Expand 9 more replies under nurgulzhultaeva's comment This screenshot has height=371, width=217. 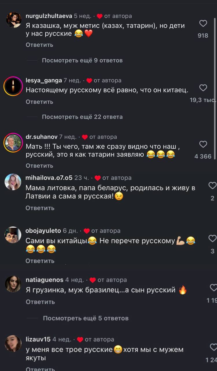click(82, 60)
